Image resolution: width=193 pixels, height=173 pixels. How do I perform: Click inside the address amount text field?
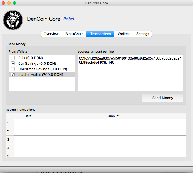point(130,78)
